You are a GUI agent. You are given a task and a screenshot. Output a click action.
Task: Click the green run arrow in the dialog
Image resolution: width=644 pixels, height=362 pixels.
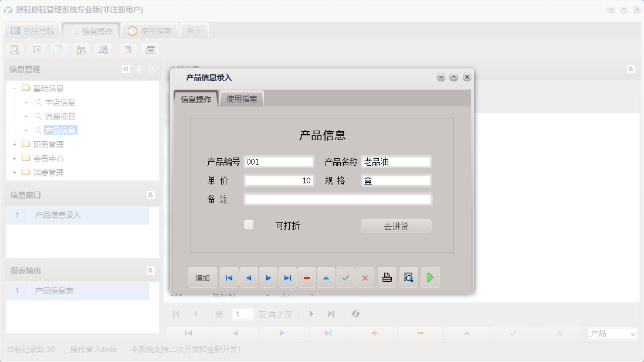coord(431,277)
